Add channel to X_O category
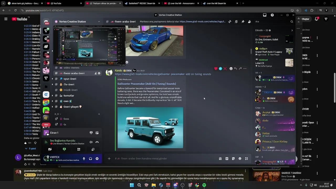Screen dimensions: 336x189 [x=99, y=114]
